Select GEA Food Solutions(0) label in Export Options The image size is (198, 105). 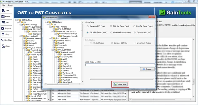(x=70, y=78)
